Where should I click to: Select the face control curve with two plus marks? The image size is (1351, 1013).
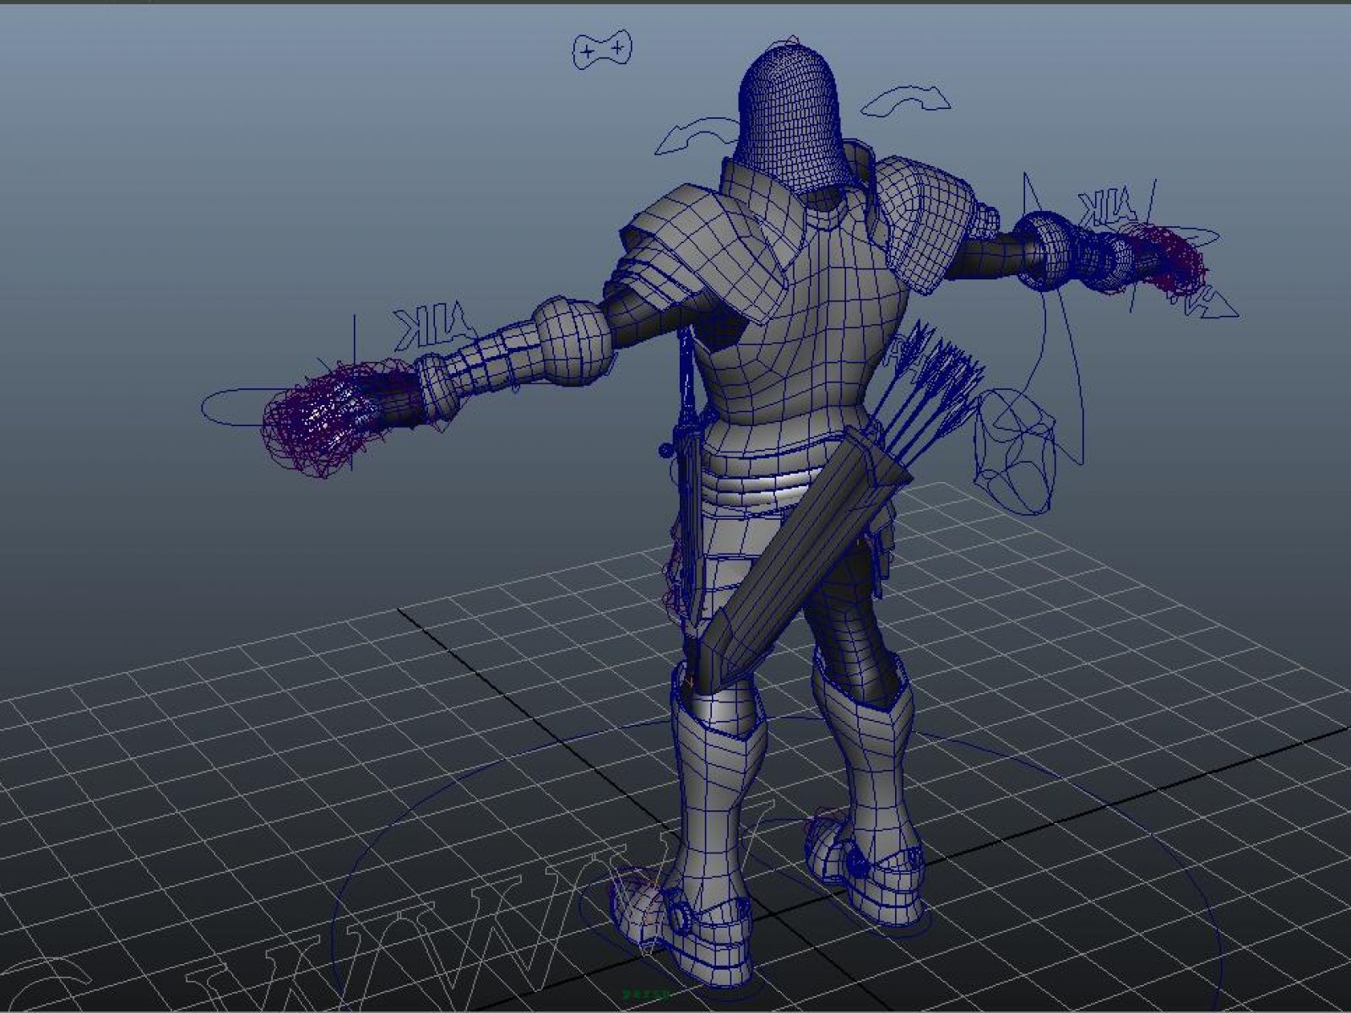[603, 51]
